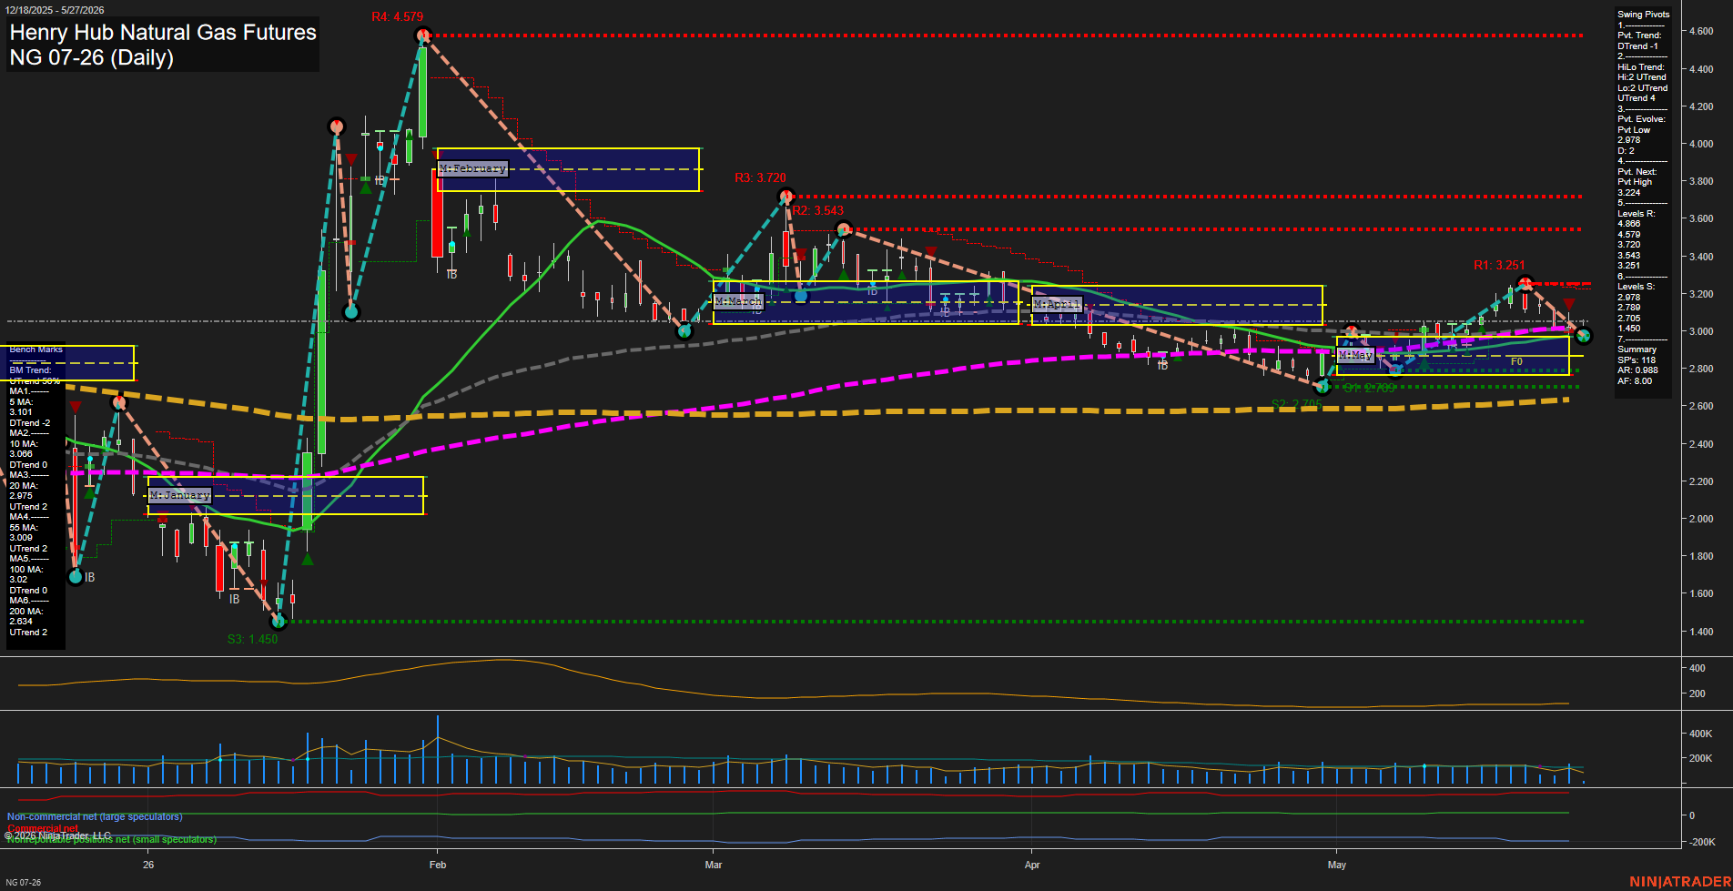Click the Henry Hub Natural Gas Futures title

(x=163, y=33)
